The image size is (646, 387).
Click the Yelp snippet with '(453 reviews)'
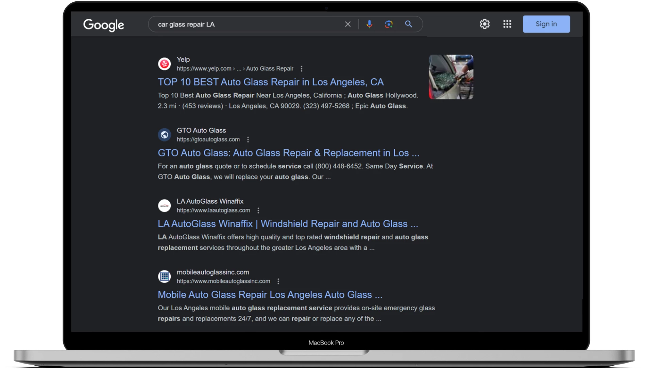(x=288, y=100)
